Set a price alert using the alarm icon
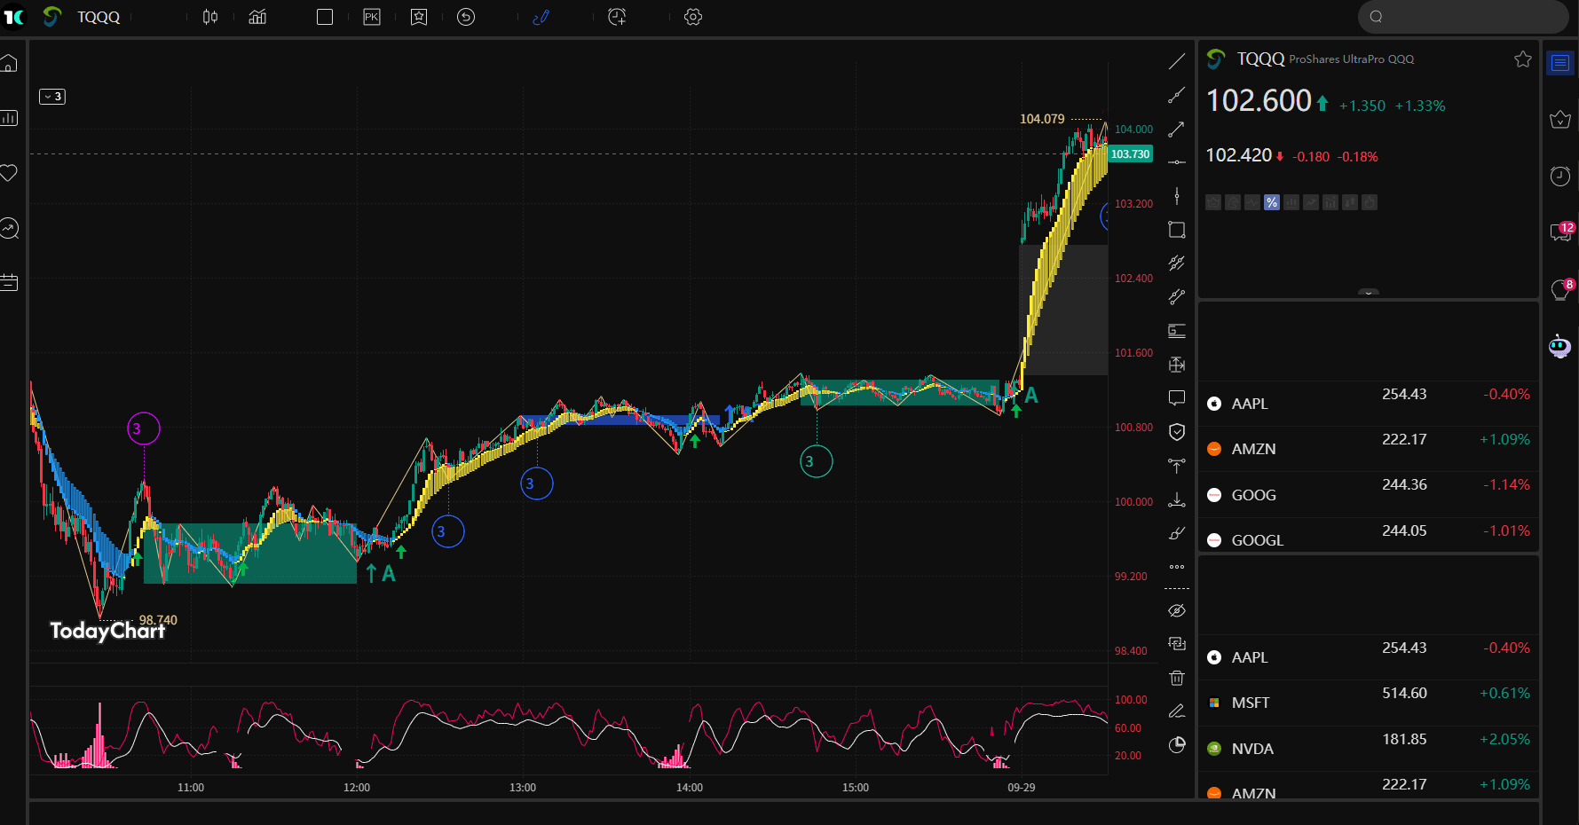This screenshot has width=1579, height=825. [616, 17]
